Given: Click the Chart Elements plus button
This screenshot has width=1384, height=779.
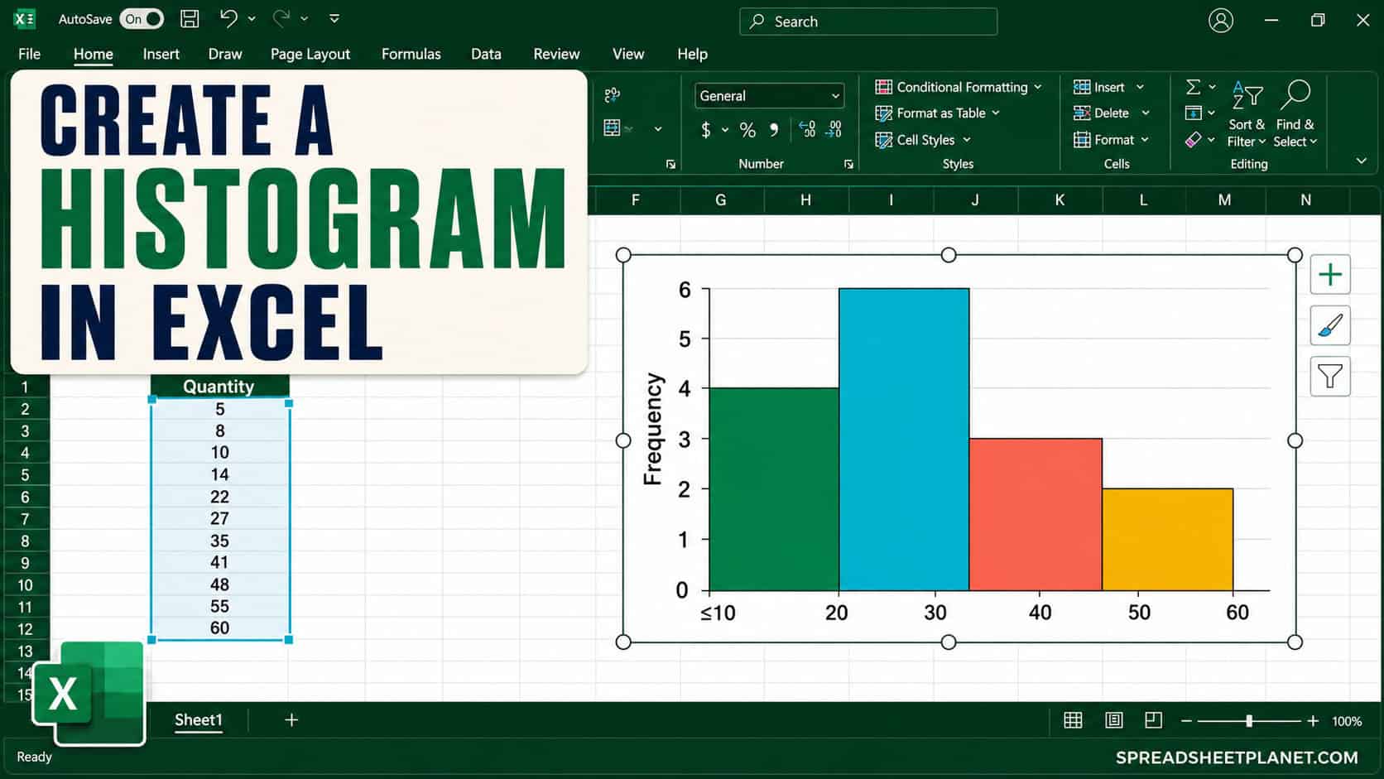Looking at the screenshot, I should (x=1330, y=274).
